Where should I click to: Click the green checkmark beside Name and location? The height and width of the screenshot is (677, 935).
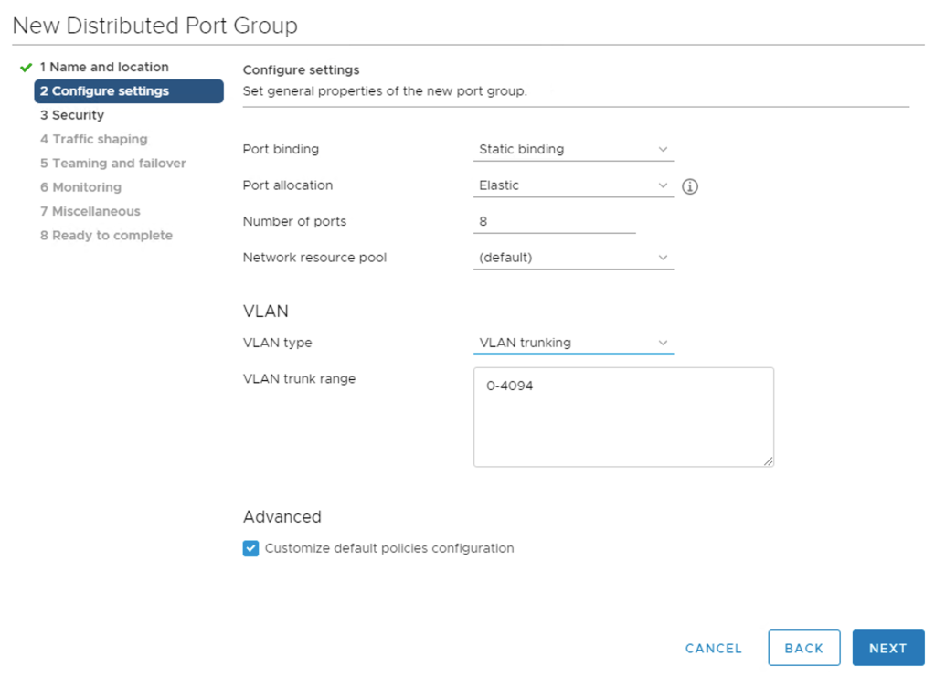click(x=26, y=67)
